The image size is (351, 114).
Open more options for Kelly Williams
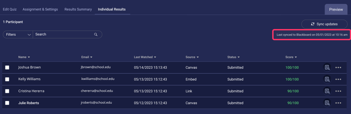coord(338,79)
